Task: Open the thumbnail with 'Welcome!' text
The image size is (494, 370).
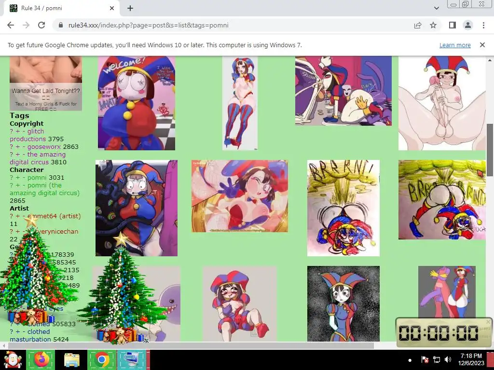Action: [137, 103]
